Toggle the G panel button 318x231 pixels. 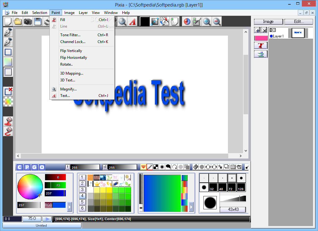click(34, 167)
